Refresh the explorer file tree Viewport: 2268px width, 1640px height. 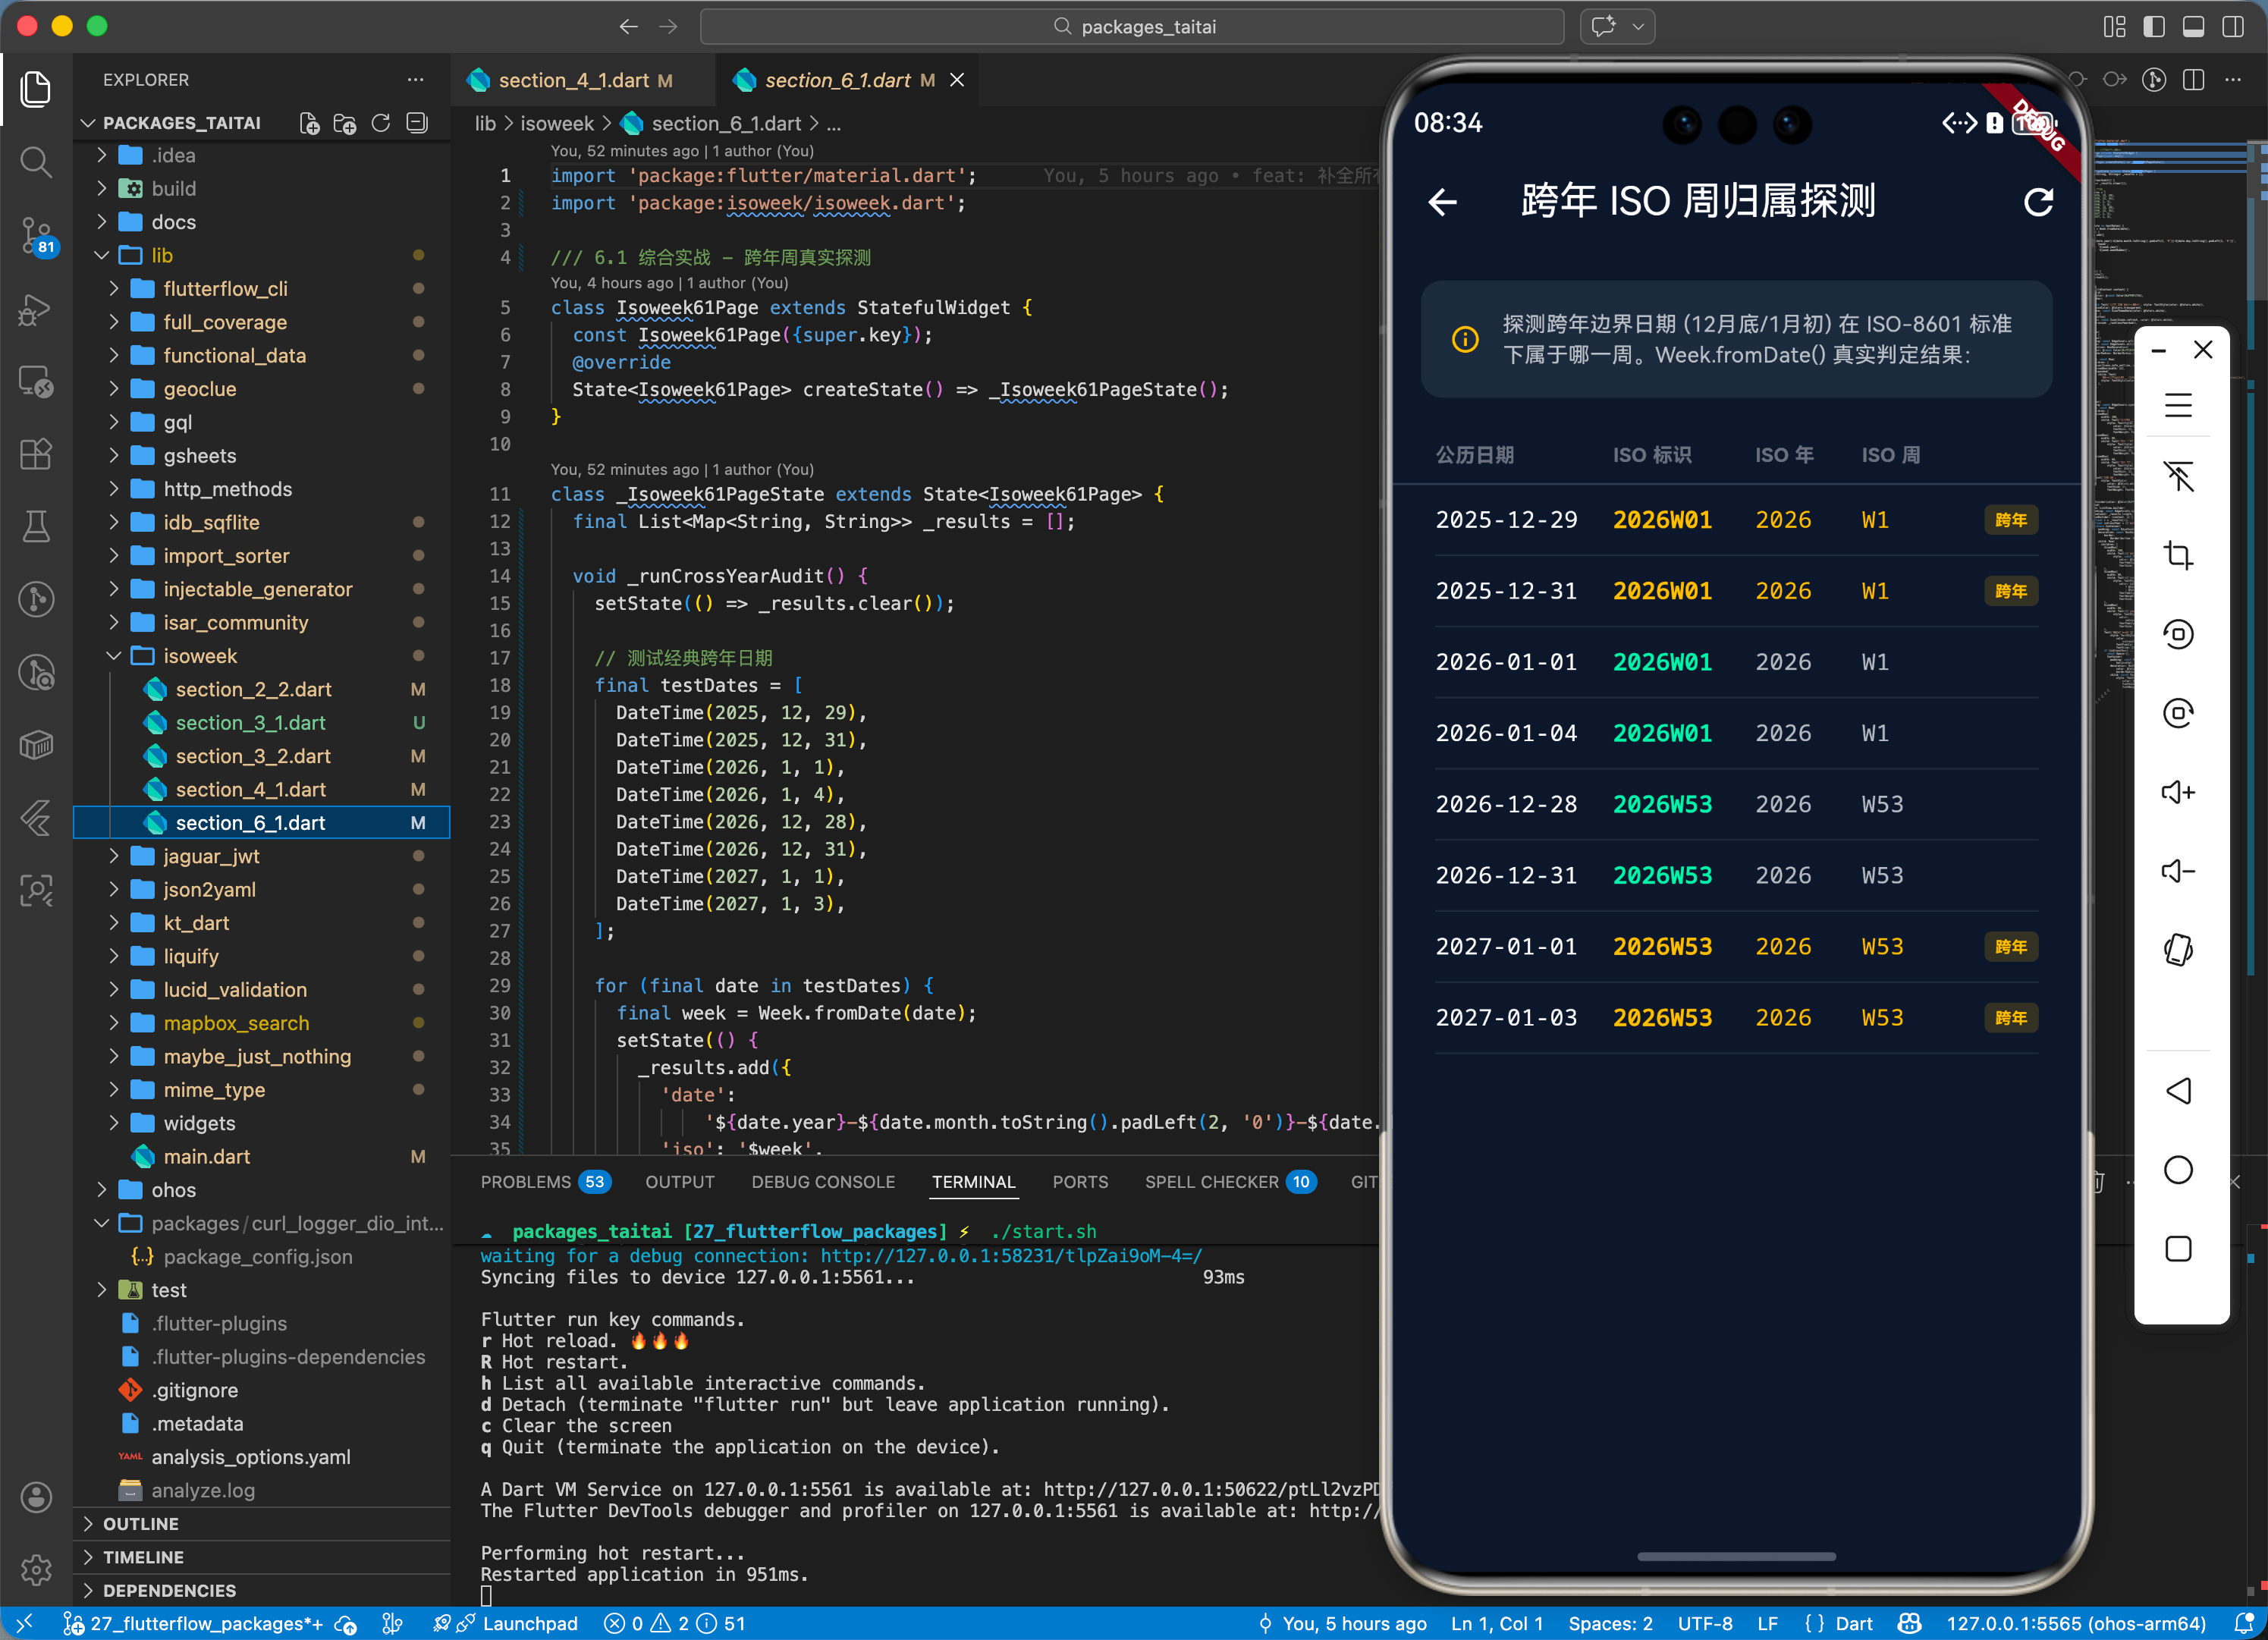click(x=381, y=123)
